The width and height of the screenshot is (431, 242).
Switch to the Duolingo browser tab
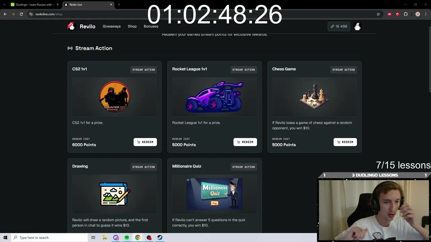[34, 5]
